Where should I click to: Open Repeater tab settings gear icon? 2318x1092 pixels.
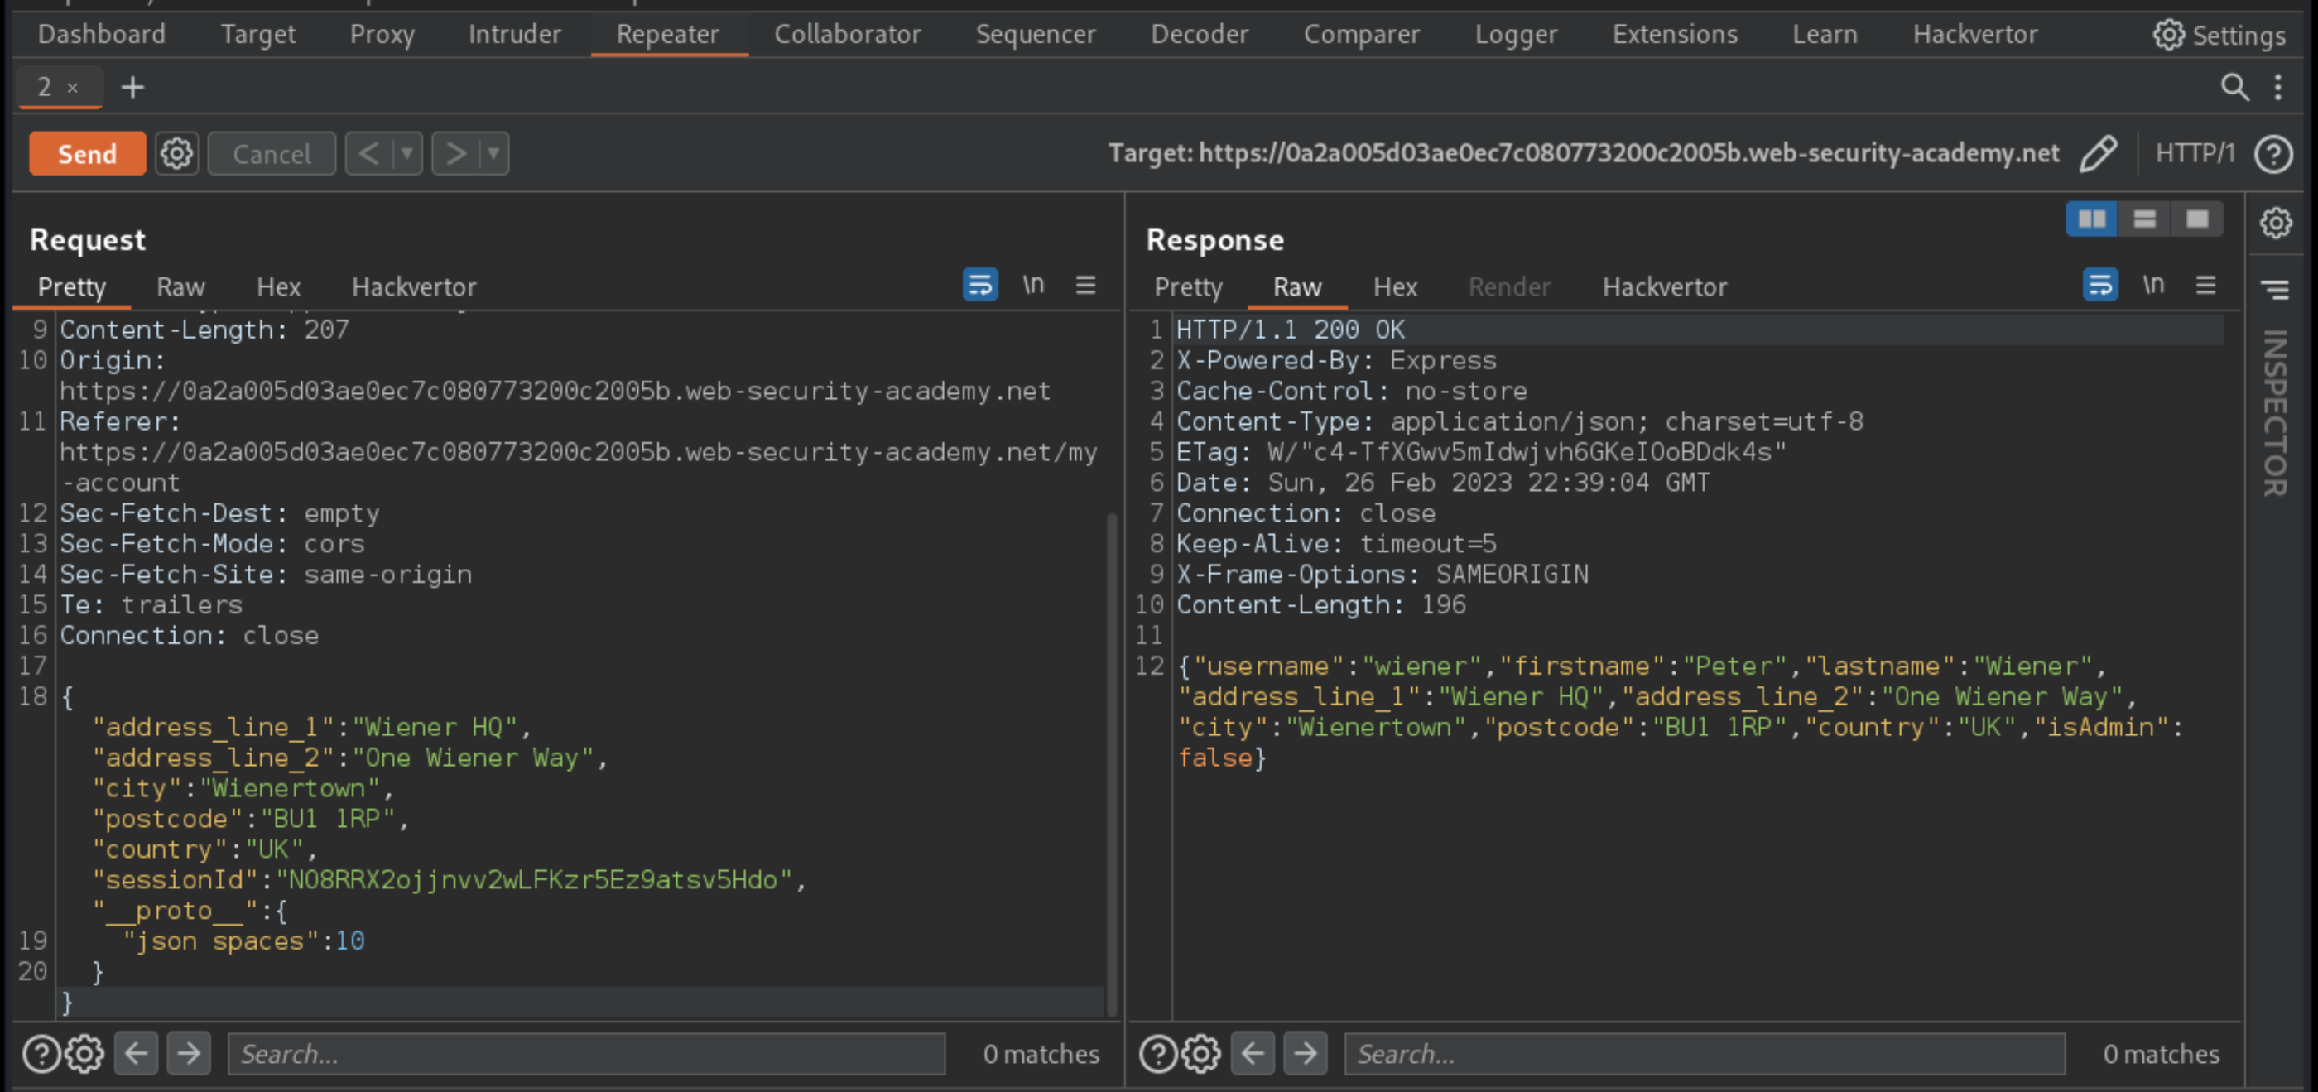(177, 154)
